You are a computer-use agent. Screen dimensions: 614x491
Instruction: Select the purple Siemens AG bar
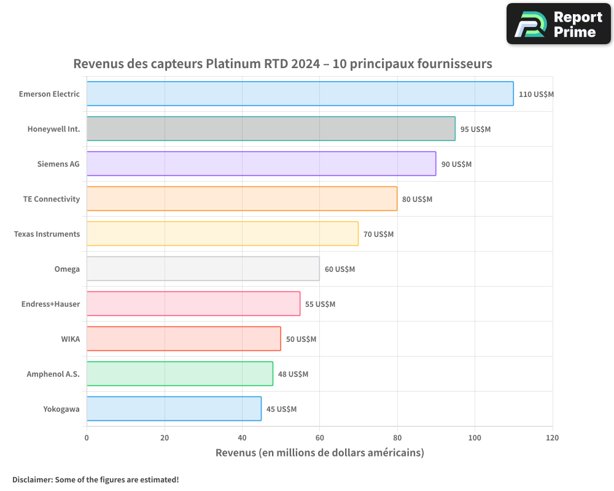261,164
